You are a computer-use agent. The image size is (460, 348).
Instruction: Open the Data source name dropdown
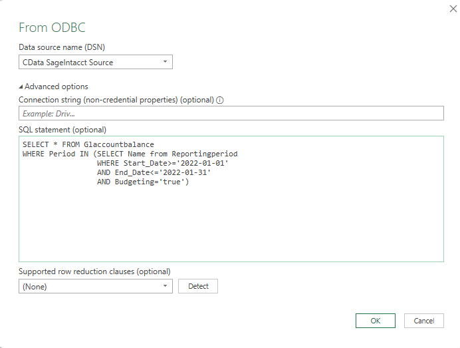pos(96,62)
